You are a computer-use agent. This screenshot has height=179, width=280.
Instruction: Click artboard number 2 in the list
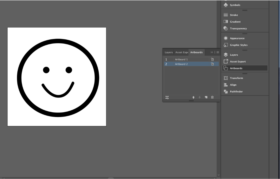166,64
